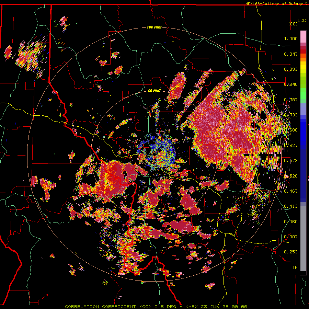Click the 0.947 legend value
Viewport: 309px width, 309px height.
point(291,54)
